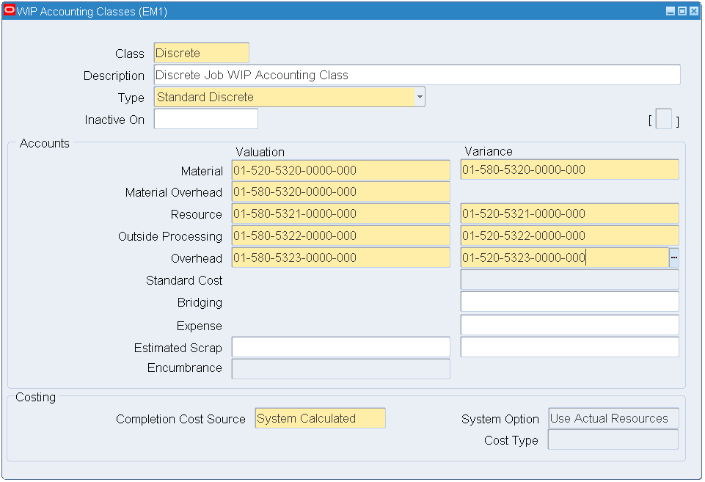The width and height of the screenshot is (705, 482).
Task: Click the Valuation column heading
Action: (260, 152)
